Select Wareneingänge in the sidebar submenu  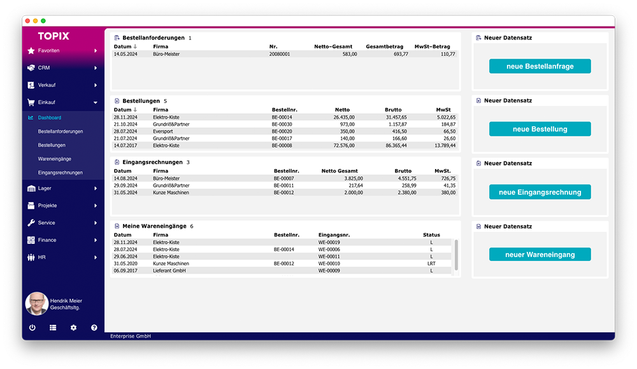click(x=55, y=159)
